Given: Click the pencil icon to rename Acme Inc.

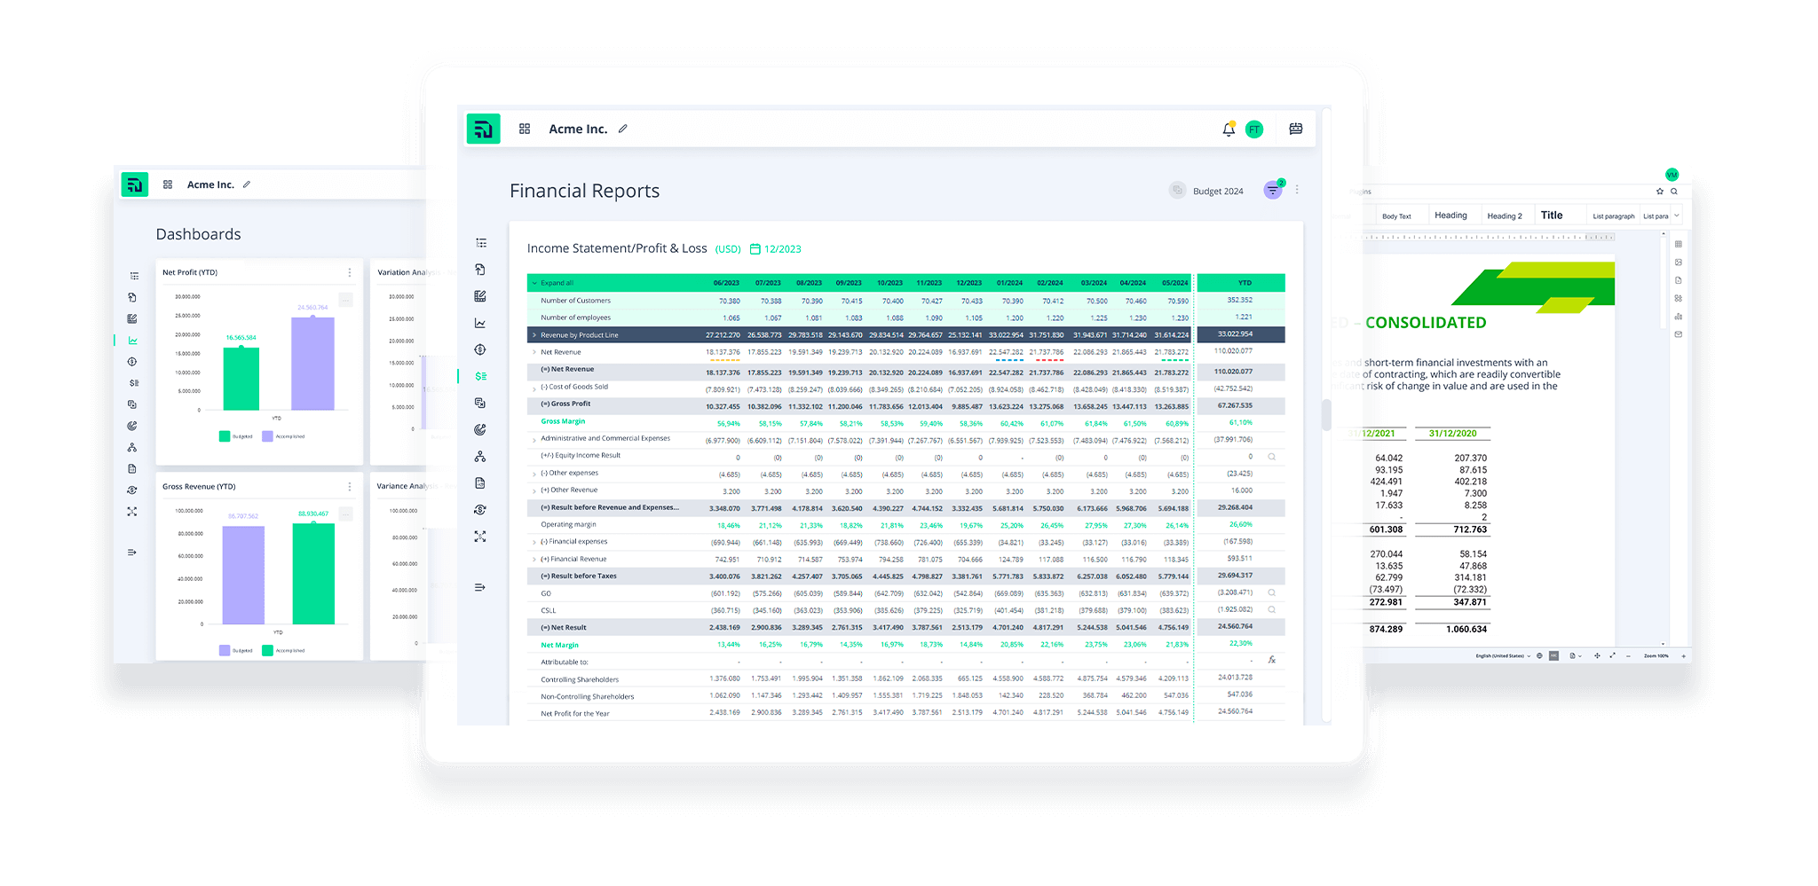Looking at the screenshot, I should click(623, 129).
